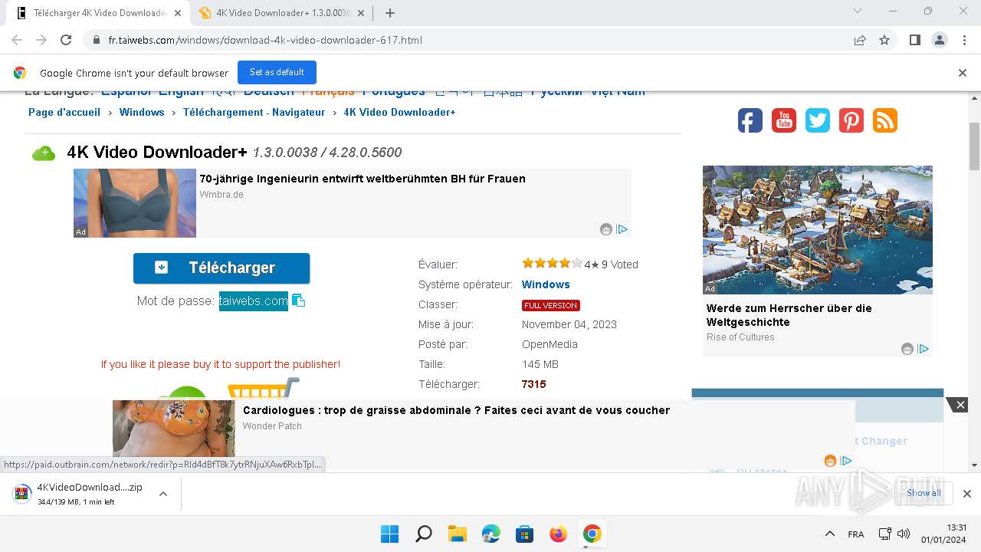This screenshot has width=981, height=552.
Task: Switch to 4K Video Downloader+ 1.3.0.0038 tab
Action: [281, 13]
